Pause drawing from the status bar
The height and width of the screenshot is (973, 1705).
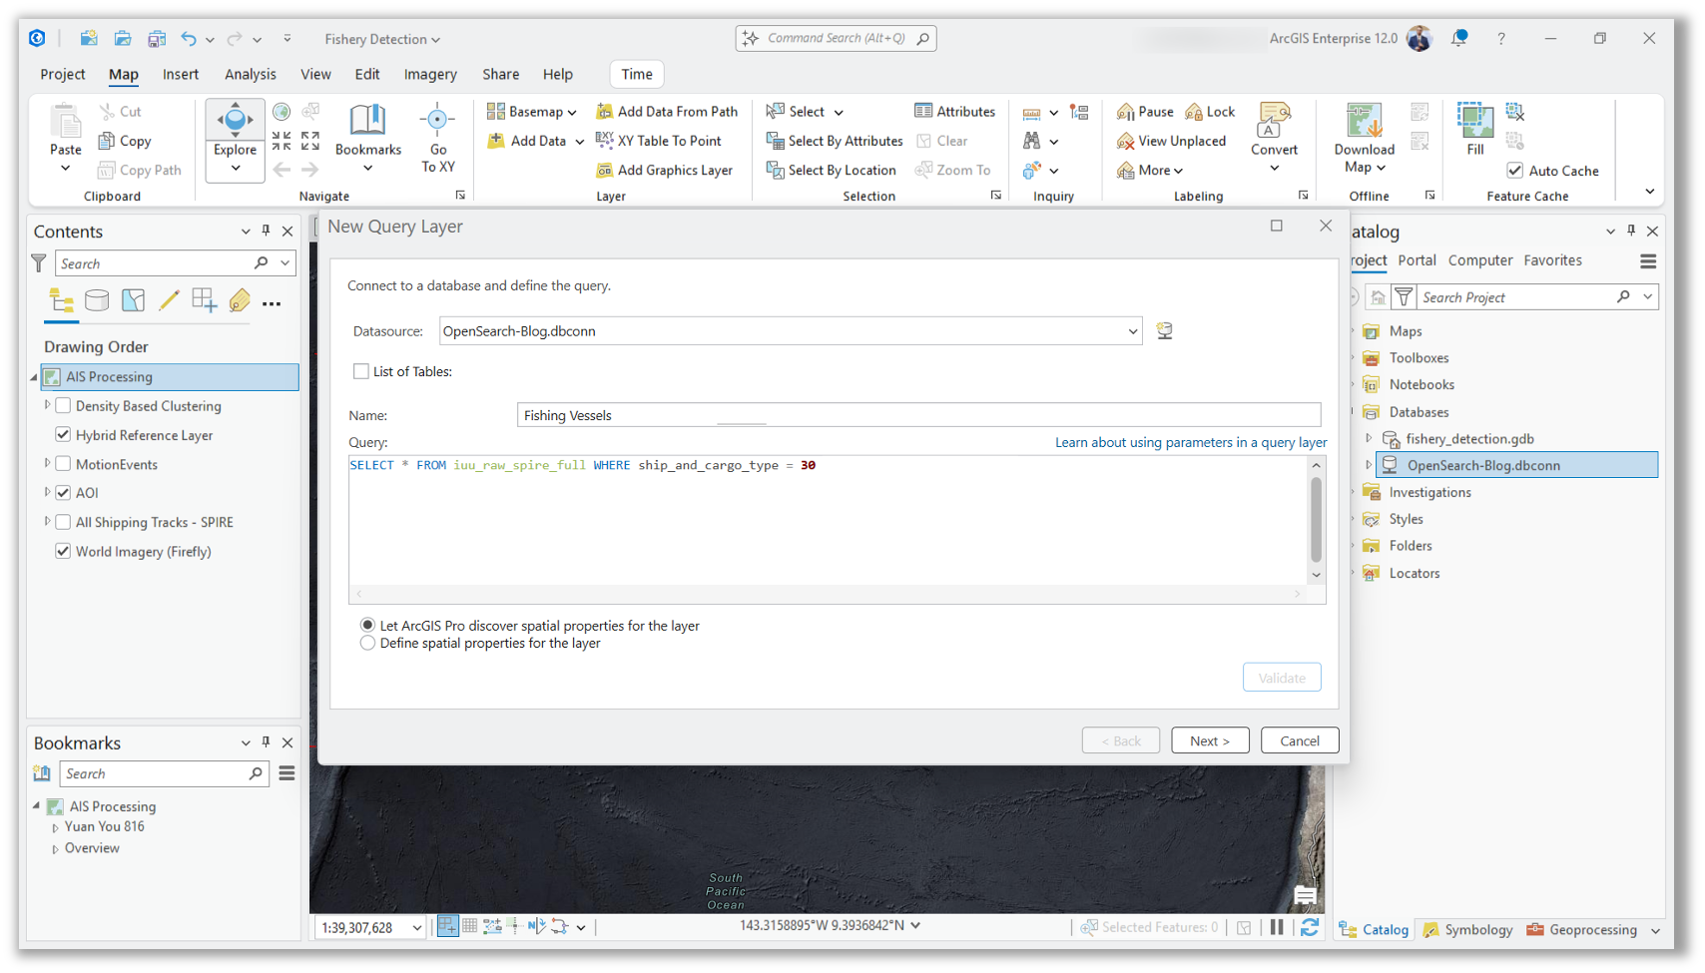(1277, 927)
